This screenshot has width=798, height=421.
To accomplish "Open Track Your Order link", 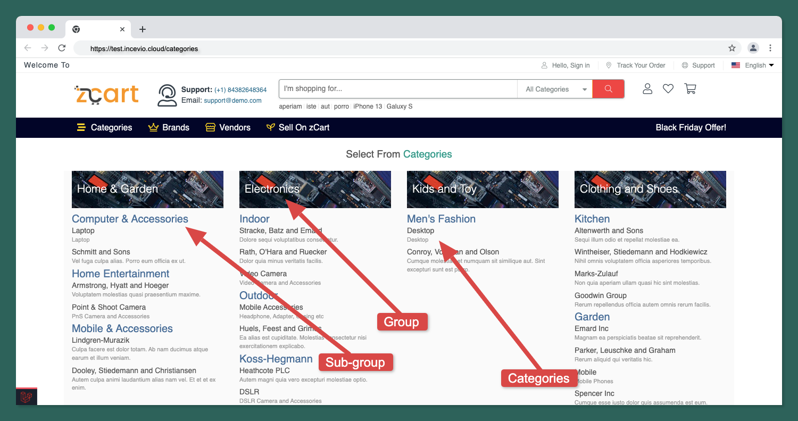I will (x=636, y=65).
